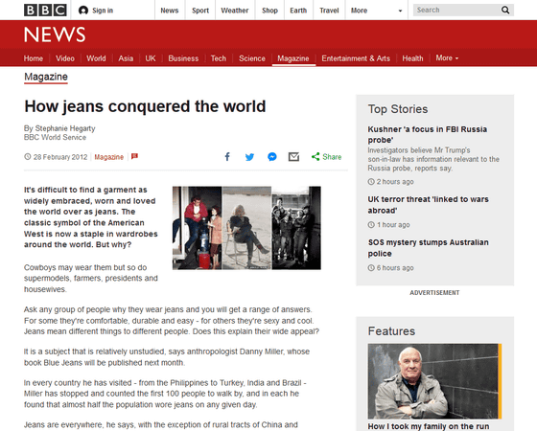
Task: Click the 6 hours ago timestamp
Action: pyautogui.click(x=395, y=268)
